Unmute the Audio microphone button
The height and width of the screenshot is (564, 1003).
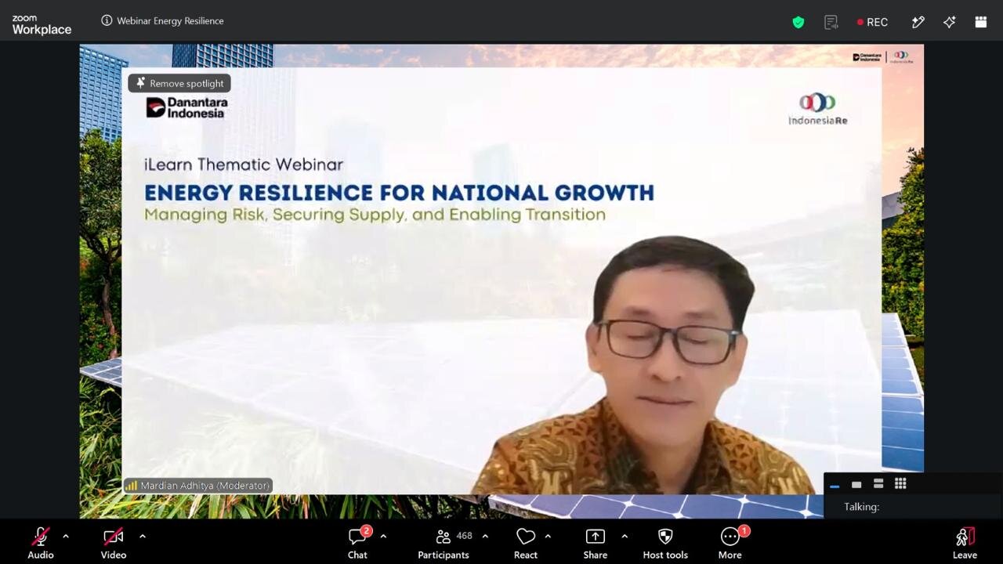pos(41,543)
